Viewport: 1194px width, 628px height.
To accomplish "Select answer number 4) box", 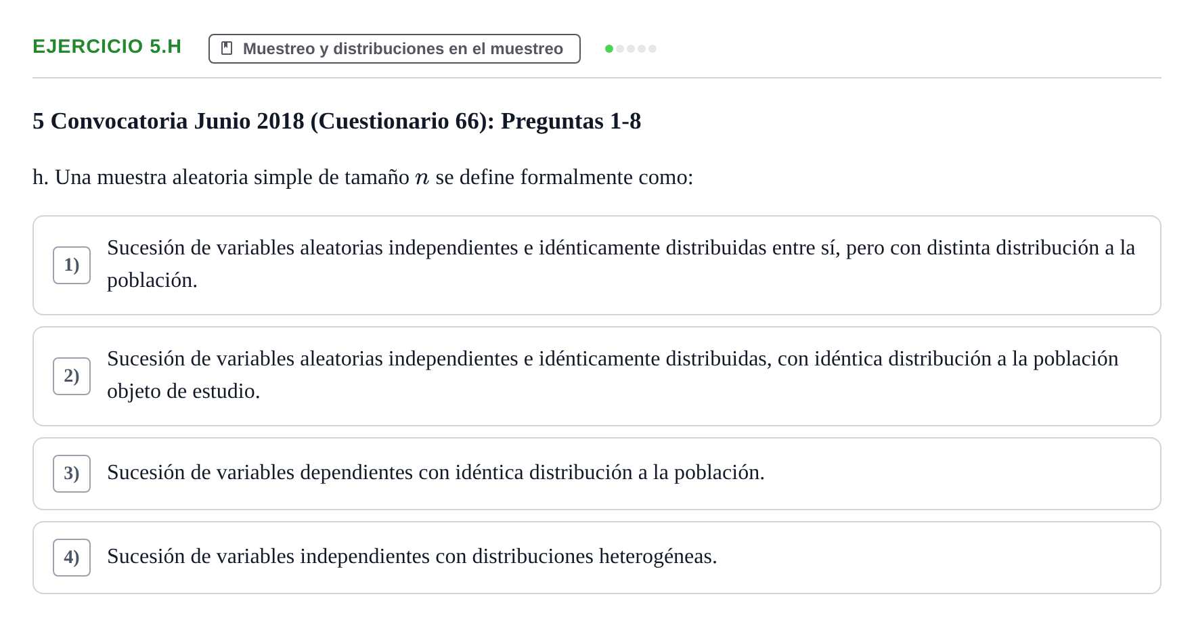I will (72, 558).
